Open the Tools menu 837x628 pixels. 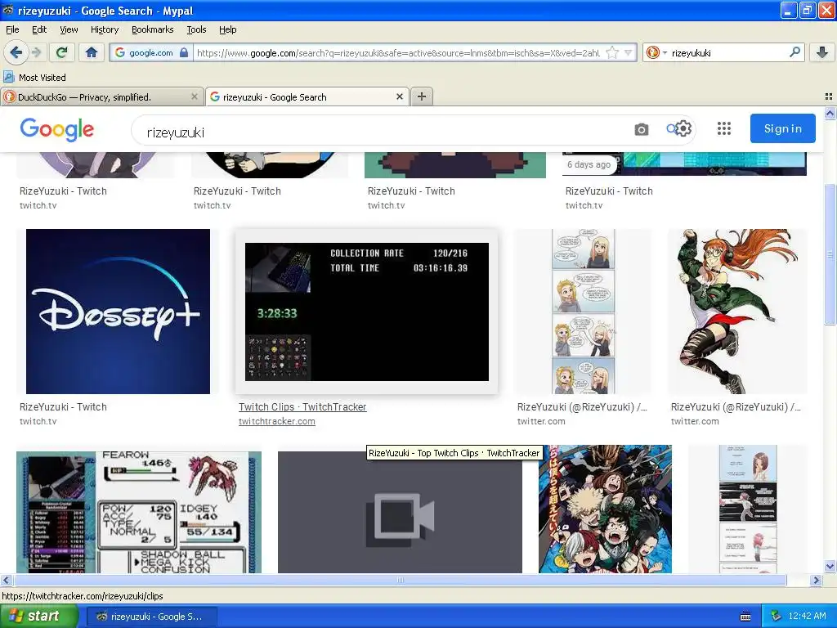click(x=196, y=30)
